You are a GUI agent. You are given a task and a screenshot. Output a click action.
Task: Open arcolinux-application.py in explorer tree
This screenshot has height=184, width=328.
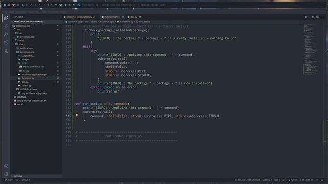point(36,75)
